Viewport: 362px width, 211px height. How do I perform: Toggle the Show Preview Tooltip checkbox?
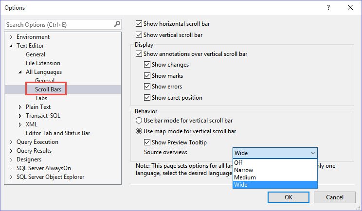coord(147,142)
